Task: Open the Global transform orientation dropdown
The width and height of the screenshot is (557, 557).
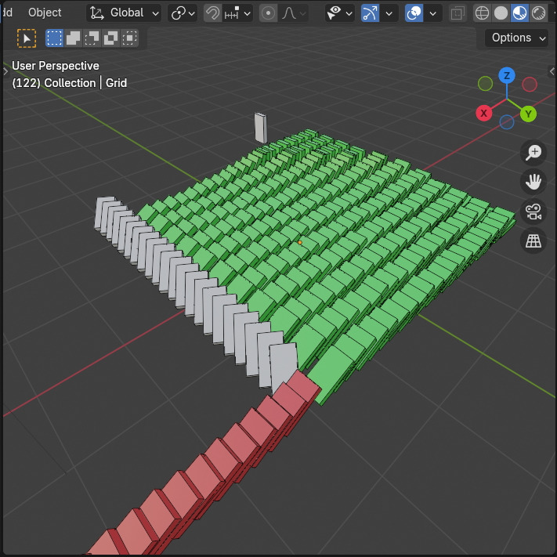Action: point(124,13)
